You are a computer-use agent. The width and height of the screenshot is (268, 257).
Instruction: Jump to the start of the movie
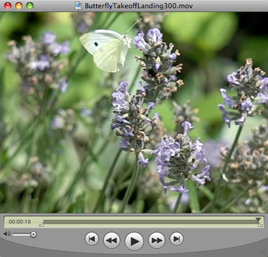point(92,239)
